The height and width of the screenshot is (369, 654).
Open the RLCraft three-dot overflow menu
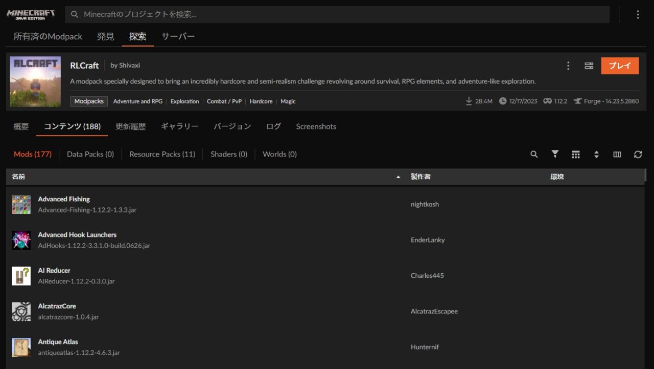point(568,65)
